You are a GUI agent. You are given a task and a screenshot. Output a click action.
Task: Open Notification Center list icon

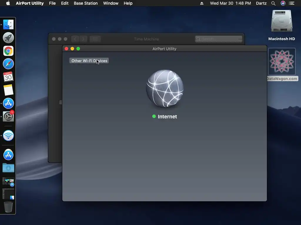pos(292,3)
